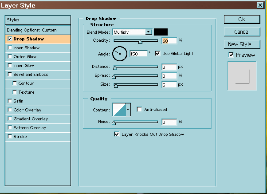Click the Cancel button
Viewport: 267px width, 194px height.
[241, 32]
